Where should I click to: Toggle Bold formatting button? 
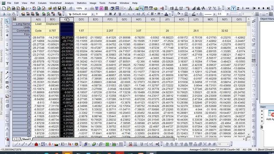click(x=110, y=14)
